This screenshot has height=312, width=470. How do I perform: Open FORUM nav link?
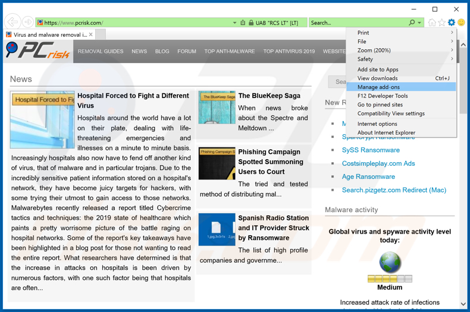tap(187, 51)
